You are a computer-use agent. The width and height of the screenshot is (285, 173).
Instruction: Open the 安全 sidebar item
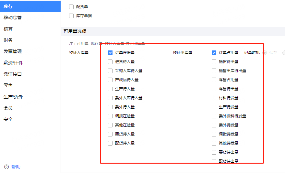[x=30, y=119]
